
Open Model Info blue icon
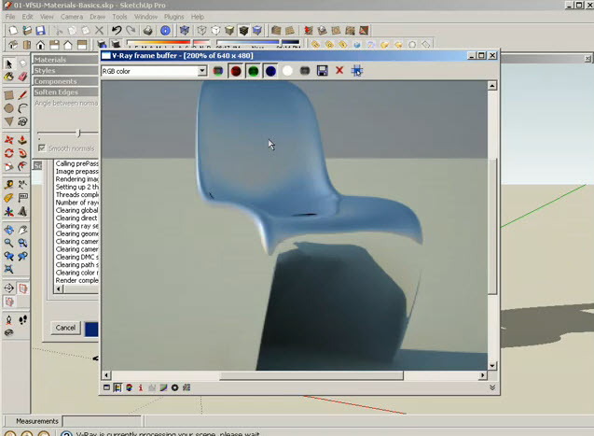[165, 30]
